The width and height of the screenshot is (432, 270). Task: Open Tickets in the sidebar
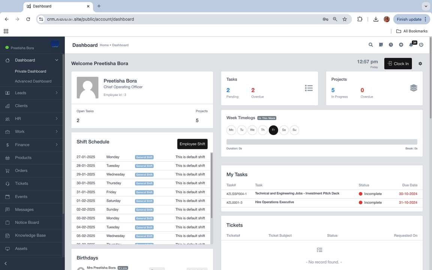coord(21,183)
